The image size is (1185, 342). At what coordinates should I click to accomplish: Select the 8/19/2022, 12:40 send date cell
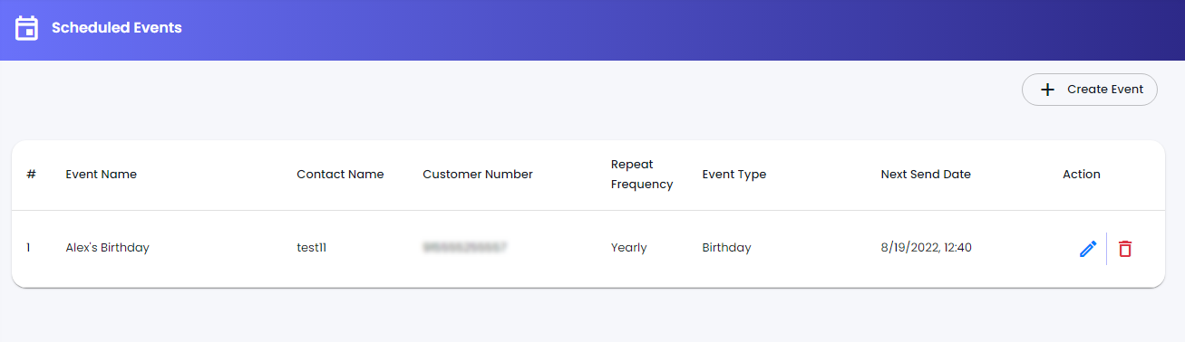point(926,248)
